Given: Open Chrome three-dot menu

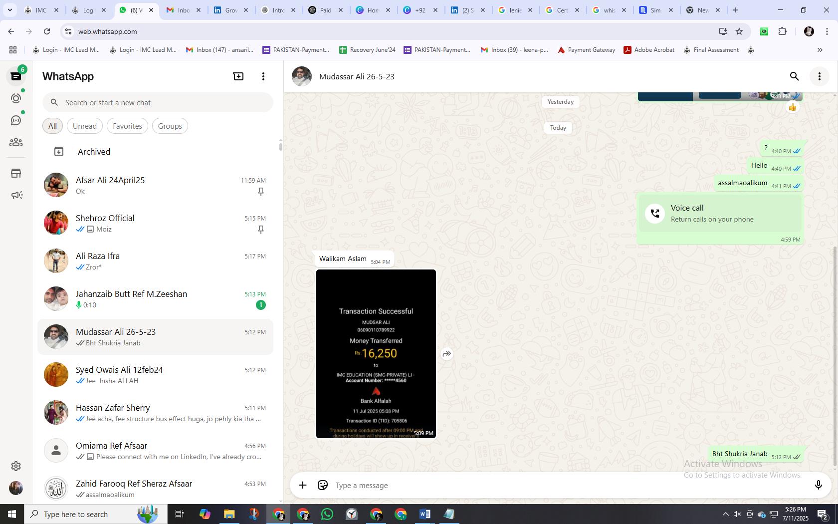Looking at the screenshot, I should 828,31.
